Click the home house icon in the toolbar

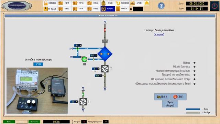coord(147,3)
